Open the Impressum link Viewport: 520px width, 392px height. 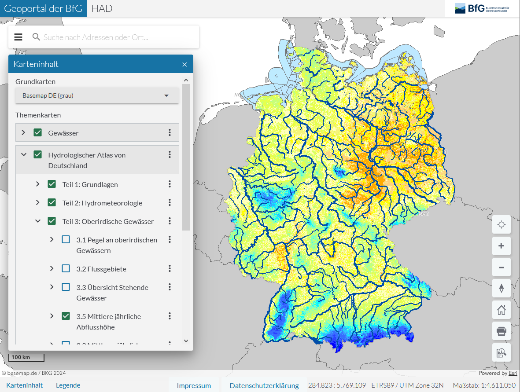pyautogui.click(x=194, y=386)
